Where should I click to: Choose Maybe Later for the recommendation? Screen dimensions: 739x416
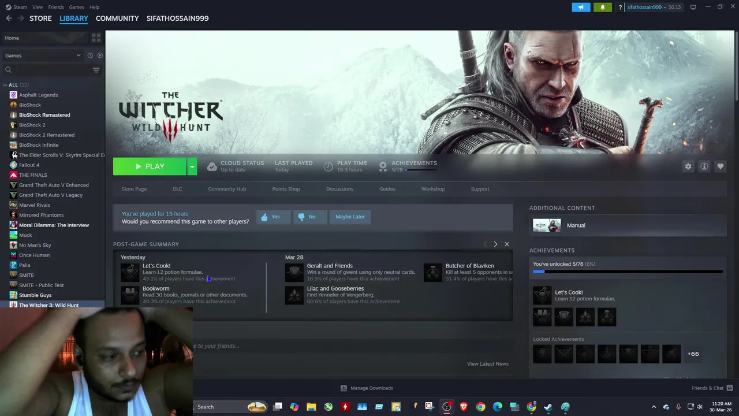350,217
